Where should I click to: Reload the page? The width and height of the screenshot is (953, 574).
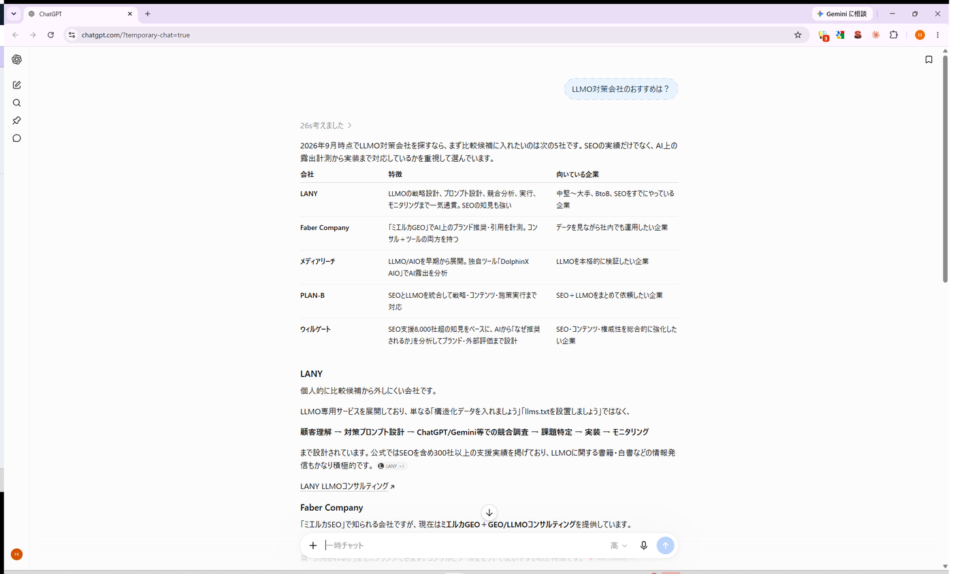click(50, 35)
